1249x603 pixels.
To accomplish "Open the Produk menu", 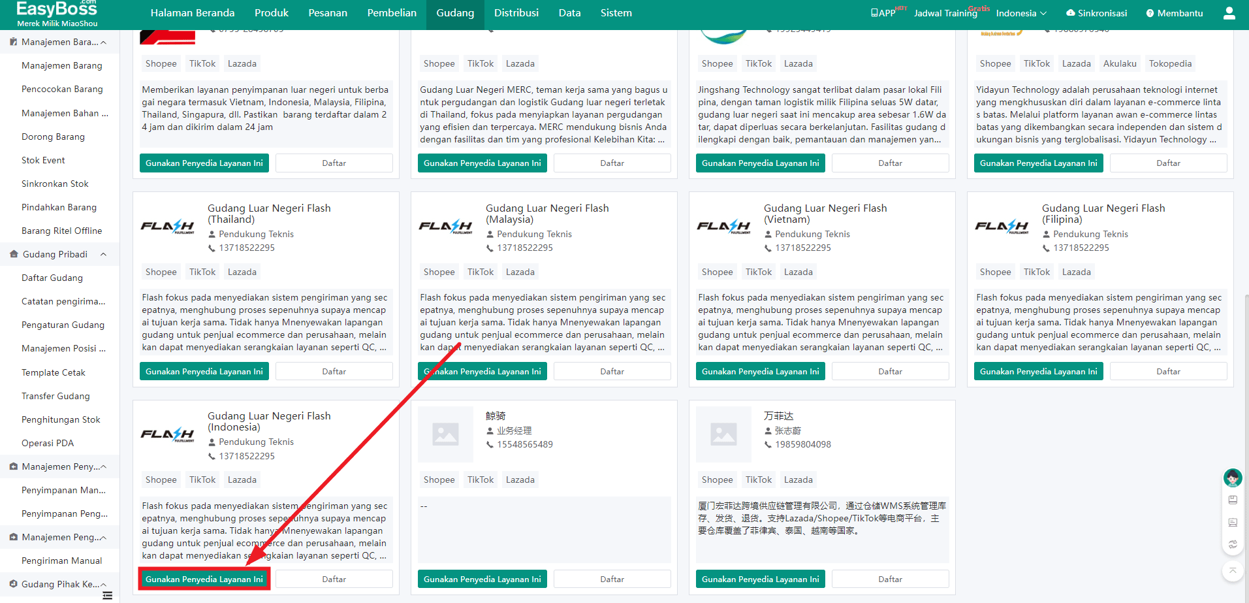I will tap(272, 13).
